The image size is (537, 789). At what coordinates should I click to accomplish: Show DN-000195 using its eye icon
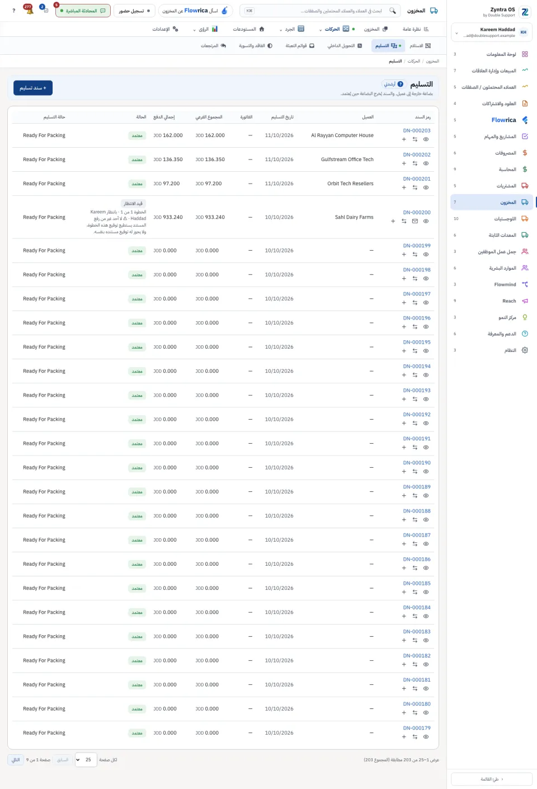coord(426,351)
